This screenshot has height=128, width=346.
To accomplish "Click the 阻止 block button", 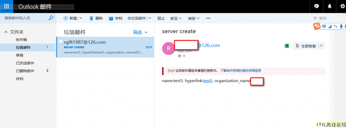I will 161,19.
